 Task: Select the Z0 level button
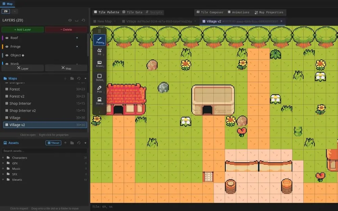pos(6,11)
